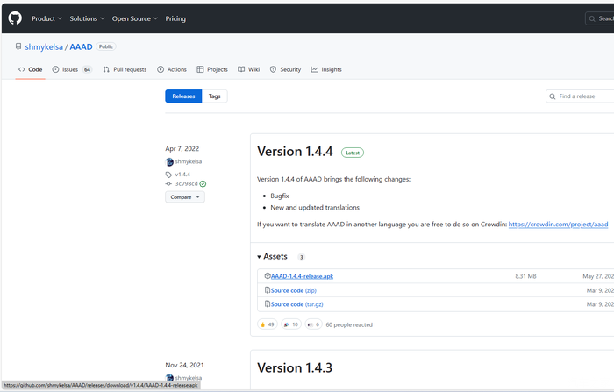Open the Crowdin project link
614x392 pixels.
click(x=558, y=225)
